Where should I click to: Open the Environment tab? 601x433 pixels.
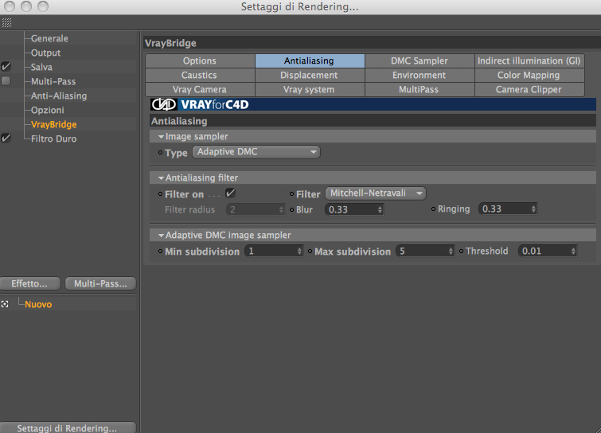pyautogui.click(x=420, y=75)
